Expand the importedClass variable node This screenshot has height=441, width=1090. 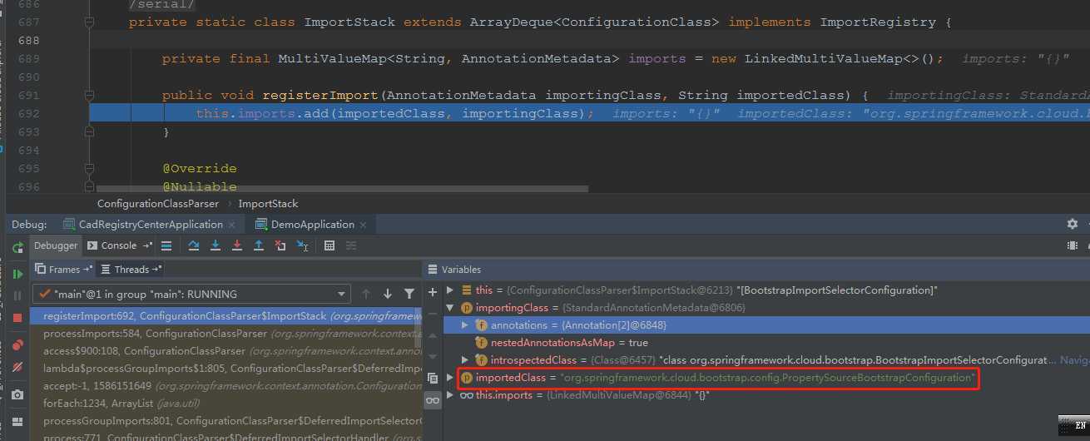tap(450, 378)
